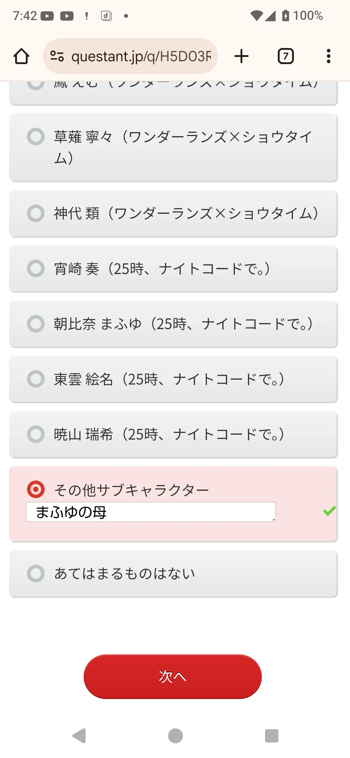The height and width of the screenshot is (758, 350).
Task: Open a new tab with plus icon
Action: tap(241, 56)
